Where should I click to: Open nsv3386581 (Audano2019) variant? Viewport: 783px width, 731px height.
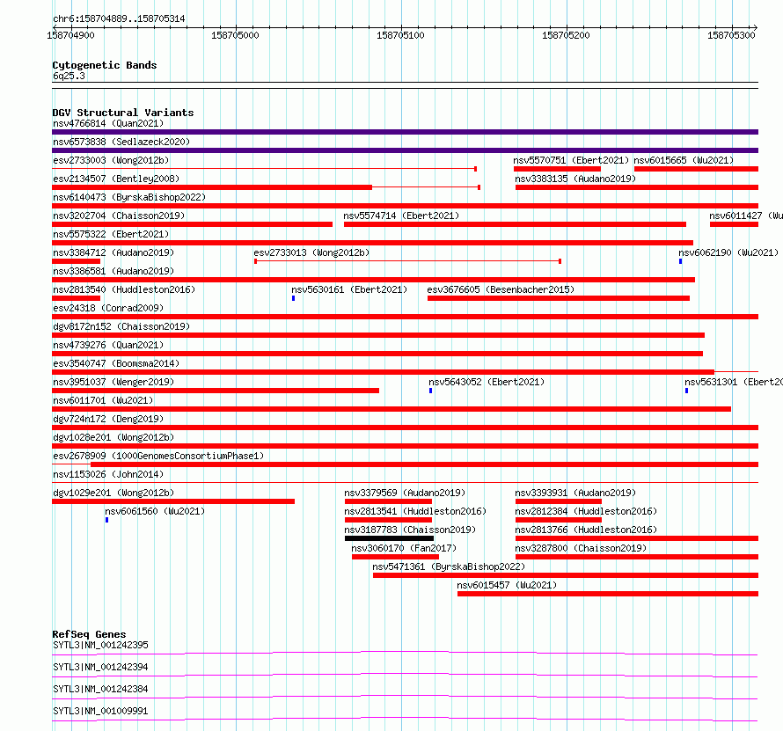(113, 271)
